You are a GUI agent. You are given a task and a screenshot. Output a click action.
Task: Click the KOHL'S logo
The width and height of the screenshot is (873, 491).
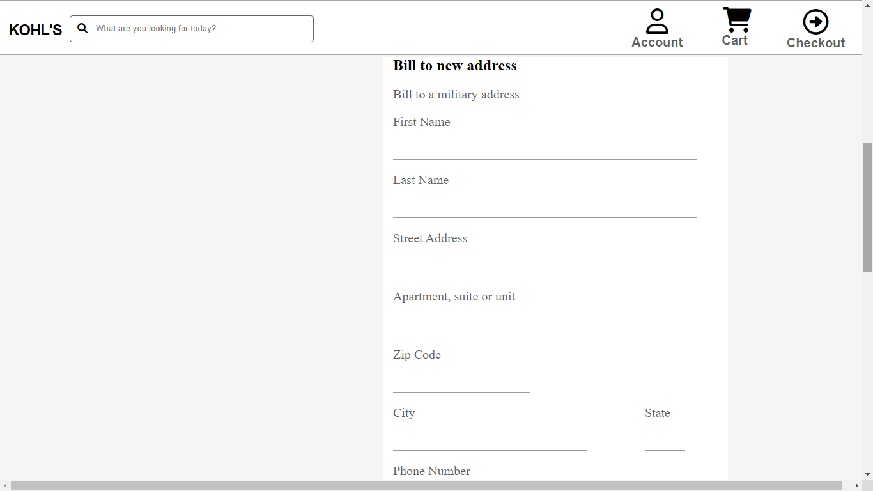35,29
